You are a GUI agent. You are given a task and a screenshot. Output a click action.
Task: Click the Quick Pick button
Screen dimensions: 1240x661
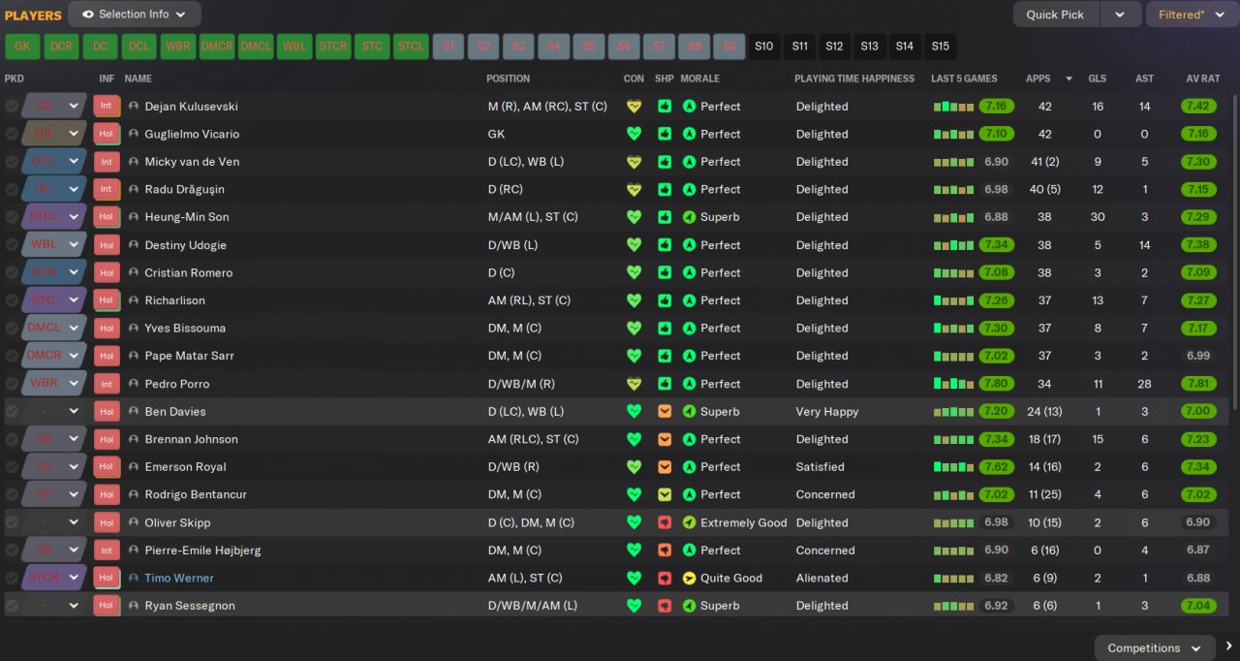pyautogui.click(x=1056, y=15)
